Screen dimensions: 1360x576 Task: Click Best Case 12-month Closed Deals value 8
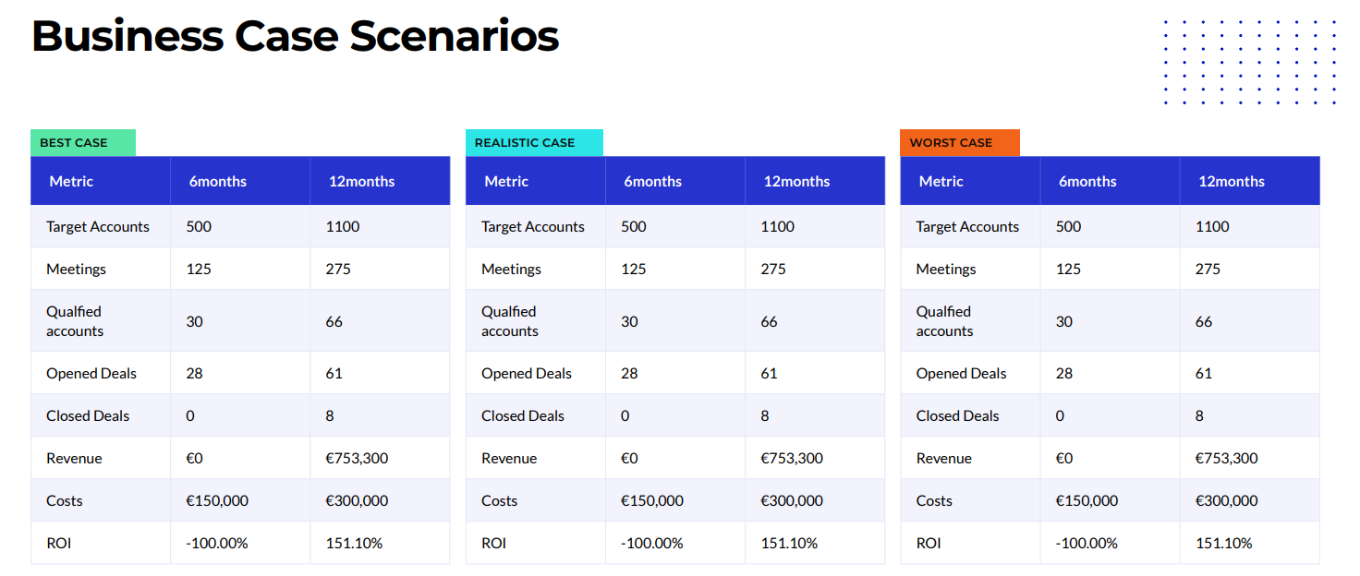click(330, 415)
